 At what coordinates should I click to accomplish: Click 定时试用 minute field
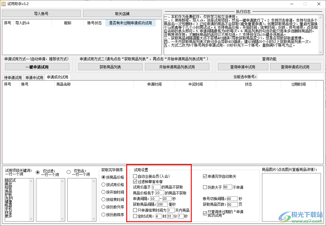[x=170, y=216]
